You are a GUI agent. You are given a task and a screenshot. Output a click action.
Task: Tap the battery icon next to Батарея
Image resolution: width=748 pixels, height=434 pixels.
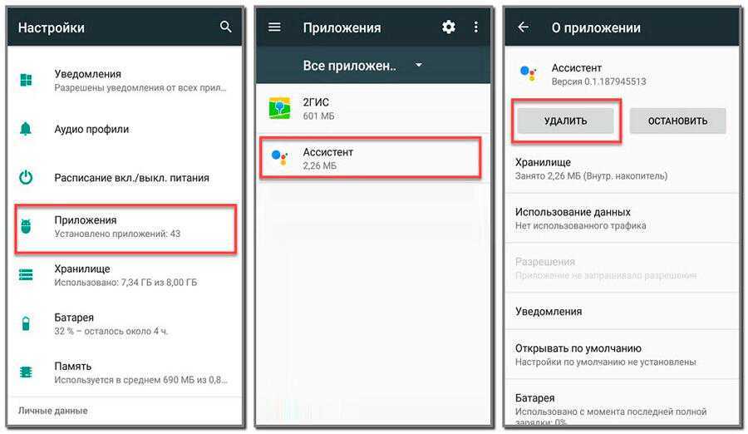tap(26, 323)
